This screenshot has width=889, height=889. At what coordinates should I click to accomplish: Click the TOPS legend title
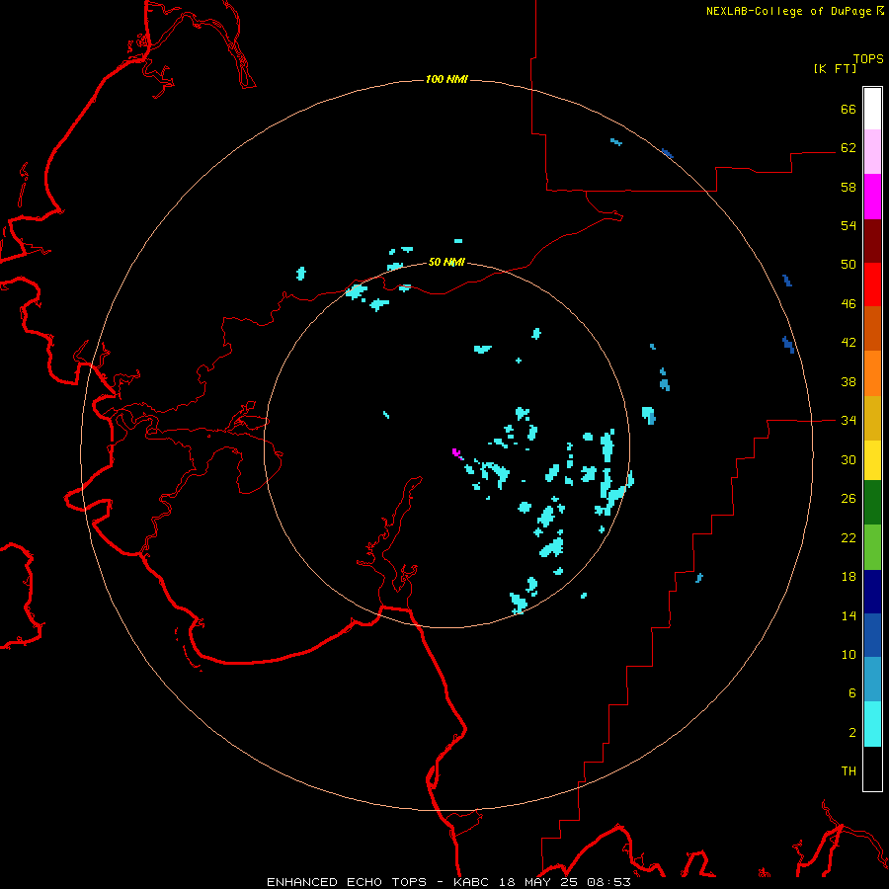pos(868,58)
